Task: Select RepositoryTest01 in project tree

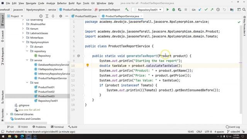Action: 48,101
